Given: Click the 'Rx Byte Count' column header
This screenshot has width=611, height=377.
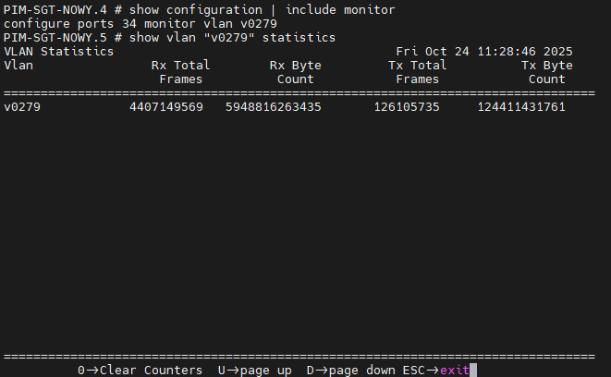Looking at the screenshot, I should point(291,72).
